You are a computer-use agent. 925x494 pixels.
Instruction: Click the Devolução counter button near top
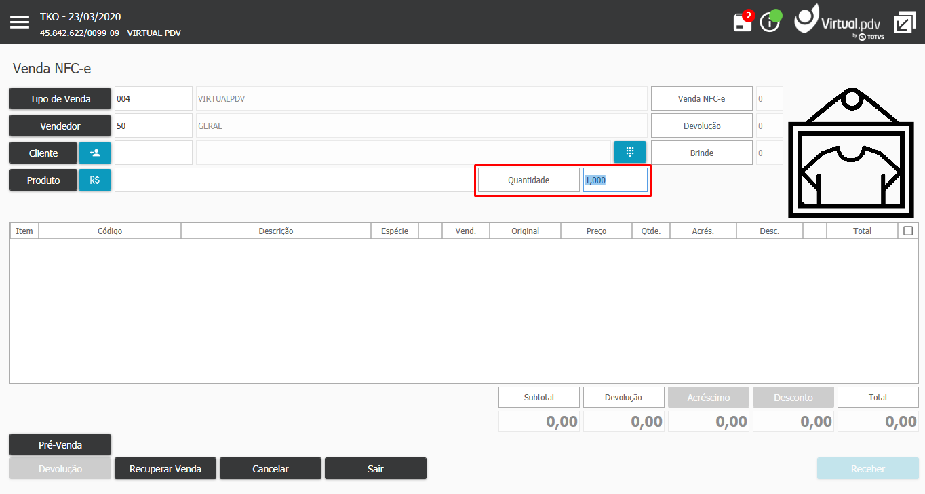click(x=702, y=126)
